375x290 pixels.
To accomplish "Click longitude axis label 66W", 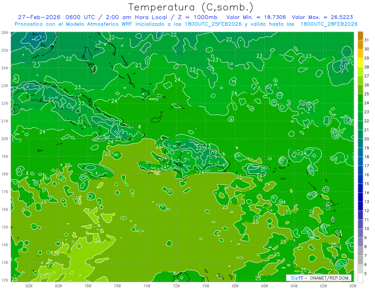I will [265, 286].
